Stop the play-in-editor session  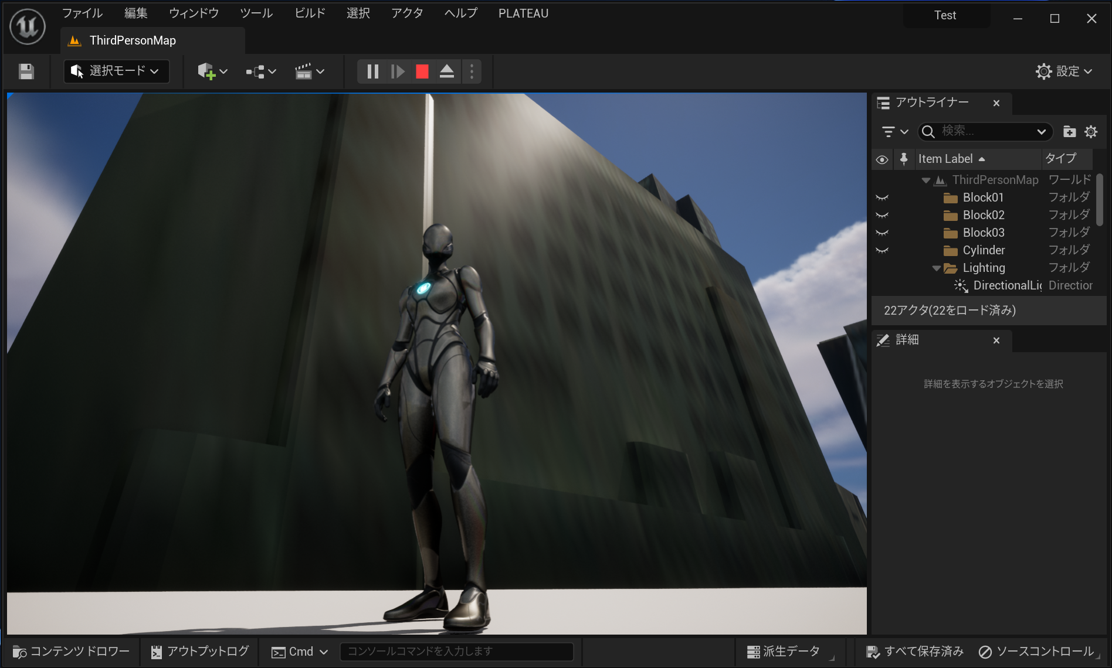421,71
